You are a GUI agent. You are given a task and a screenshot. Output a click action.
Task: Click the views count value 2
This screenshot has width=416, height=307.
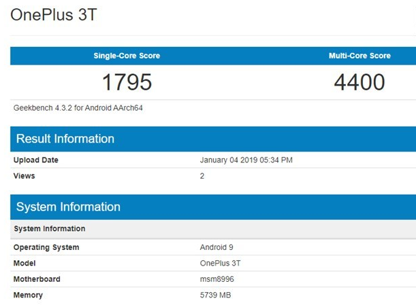point(202,176)
